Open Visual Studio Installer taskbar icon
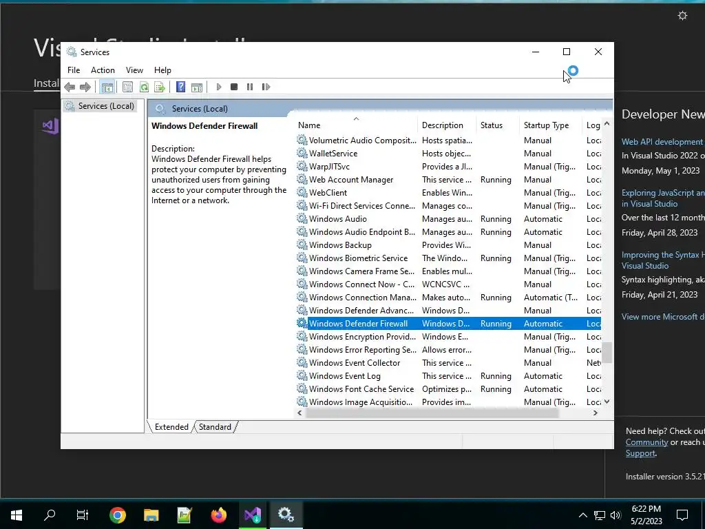This screenshot has width=705, height=529. click(253, 515)
